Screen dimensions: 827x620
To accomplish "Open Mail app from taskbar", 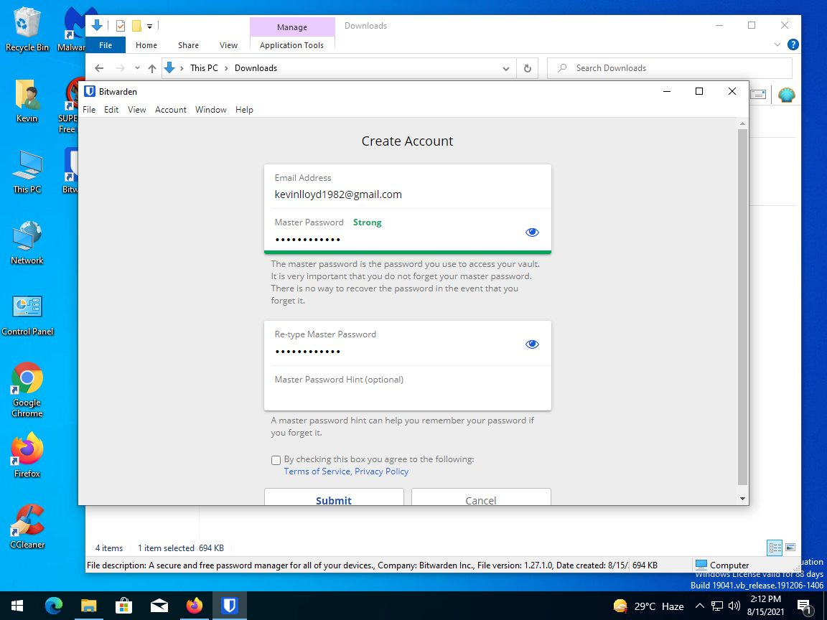I will coord(159,606).
